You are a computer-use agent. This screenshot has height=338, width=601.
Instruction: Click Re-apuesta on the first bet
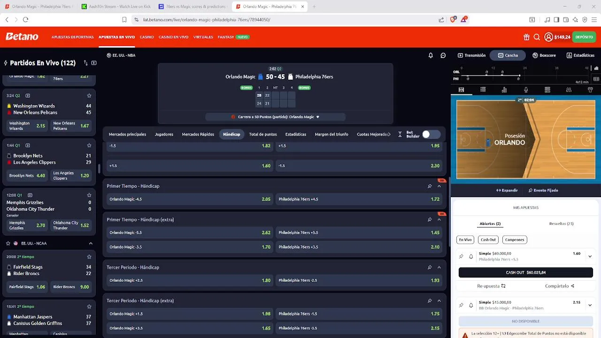[491, 286]
